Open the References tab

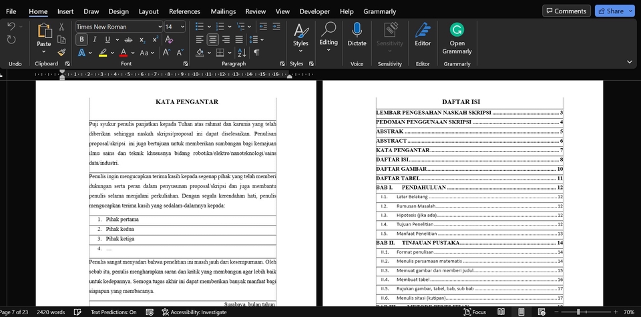pyautogui.click(x=184, y=11)
